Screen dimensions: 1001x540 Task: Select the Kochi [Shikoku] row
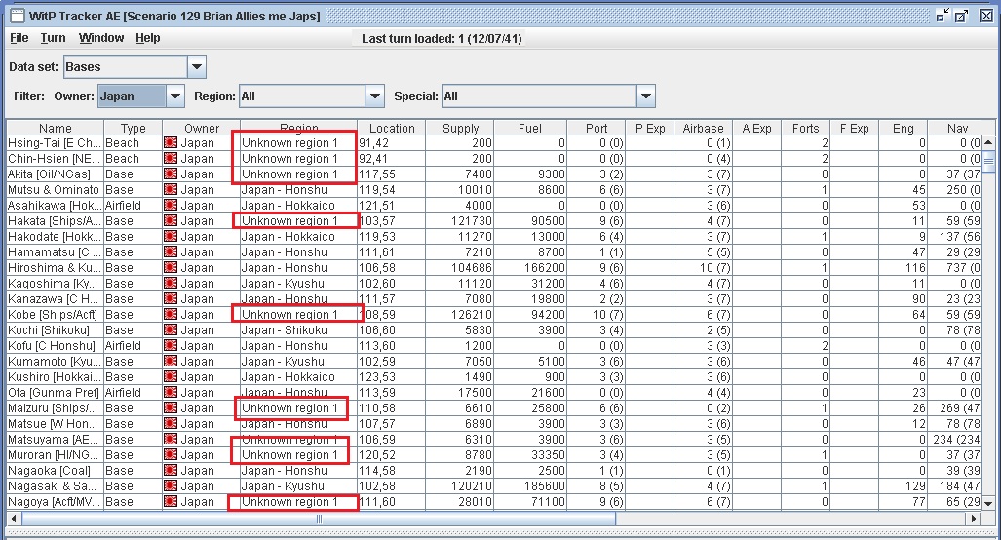pos(493,330)
